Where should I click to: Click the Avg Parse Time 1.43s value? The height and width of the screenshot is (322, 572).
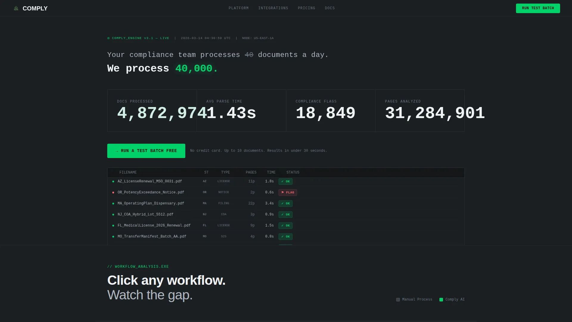(231, 114)
